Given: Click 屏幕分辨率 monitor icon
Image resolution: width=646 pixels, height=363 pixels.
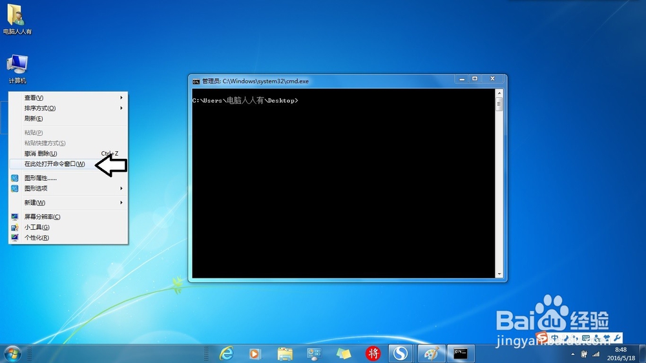Looking at the screenshot, I should pyautogui.click(x=14, y=217).
